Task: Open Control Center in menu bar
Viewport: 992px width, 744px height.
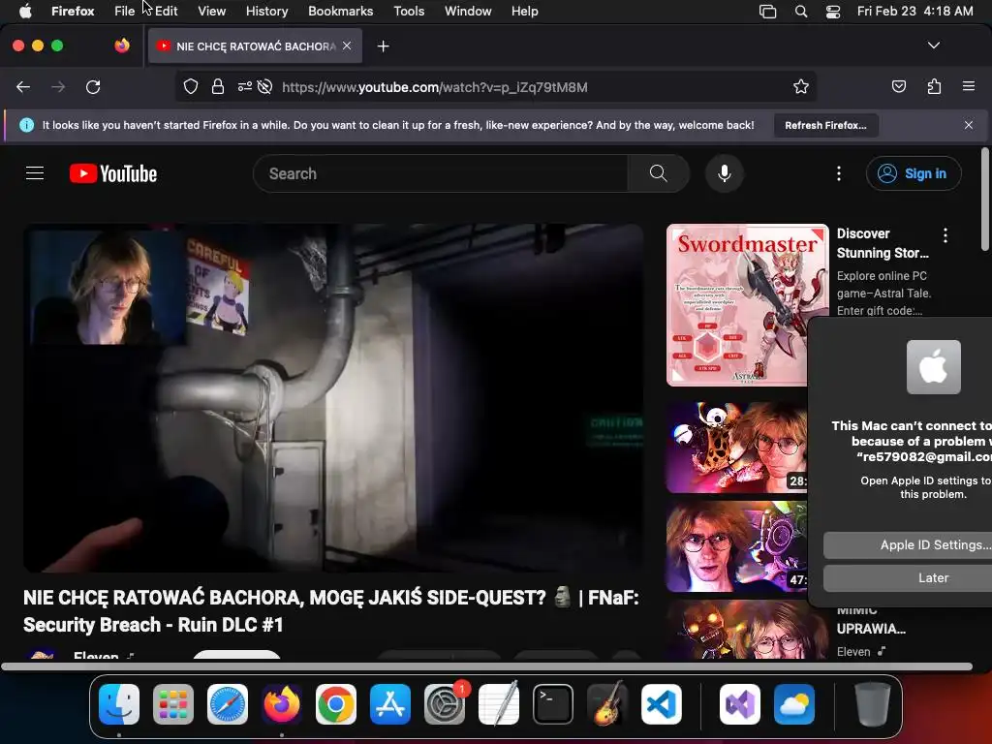Action: (x=833, y=12)
